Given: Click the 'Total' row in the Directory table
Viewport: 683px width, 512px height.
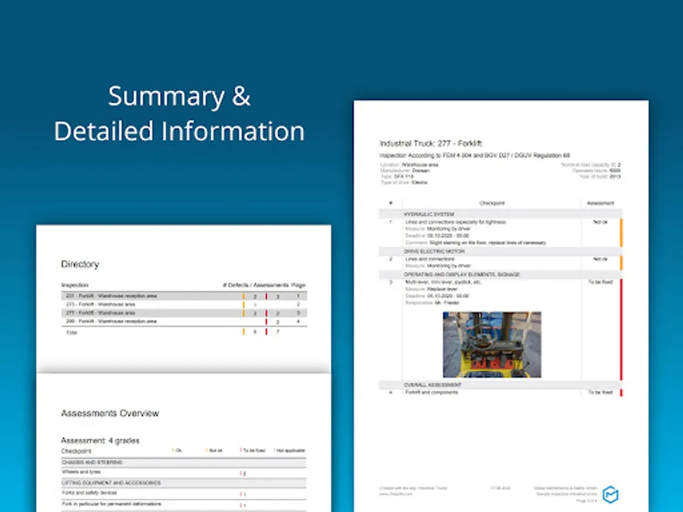Looking at the screenshot, I should click(184, 331).
